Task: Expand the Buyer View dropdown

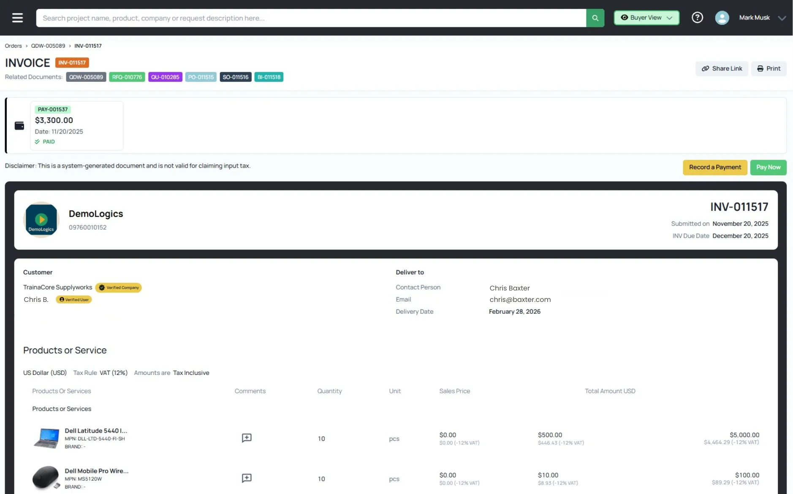Action: pyautogui.click(x=646, y=18)
